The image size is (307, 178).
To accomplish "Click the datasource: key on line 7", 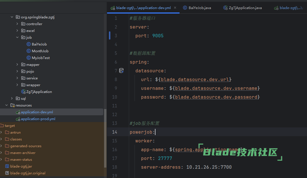I will click(x=151, y=71).
